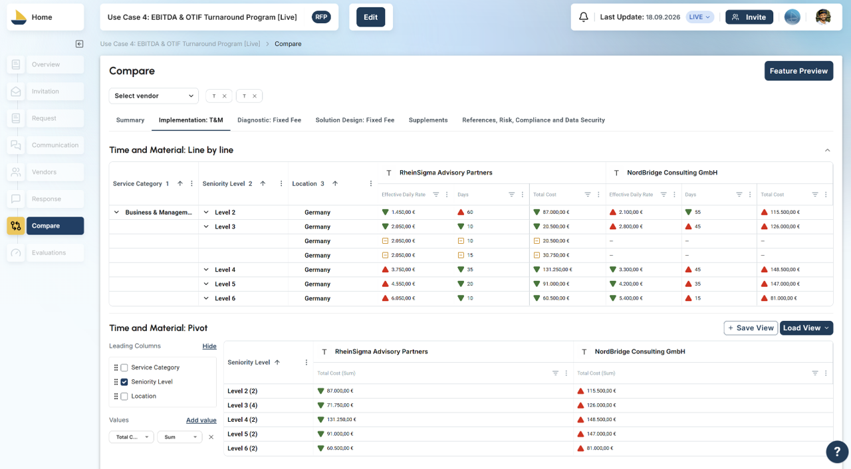
Task: Collapse Time and Material Line by line section
Action: click(828, 151)
